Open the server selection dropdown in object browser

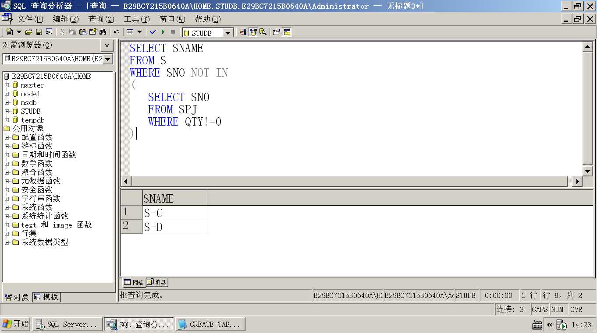point(108,59)
